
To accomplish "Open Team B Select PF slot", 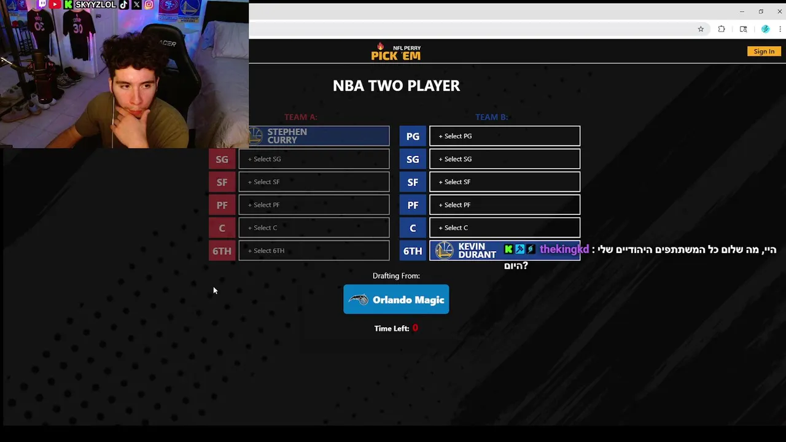I will [x=505, y=205].
